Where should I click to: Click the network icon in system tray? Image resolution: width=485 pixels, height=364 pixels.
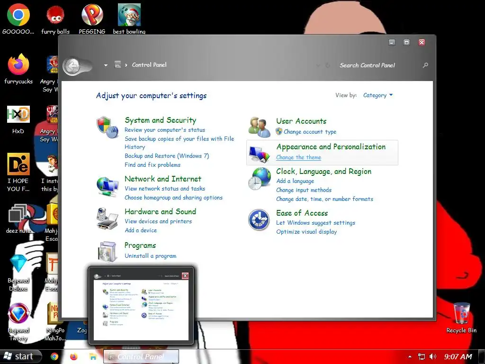point(421,356)
